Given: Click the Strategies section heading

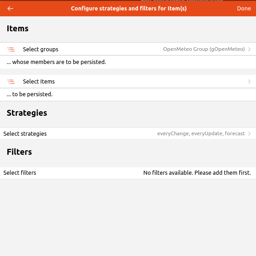Looking at the screenshot, I should tap(27, 113).
